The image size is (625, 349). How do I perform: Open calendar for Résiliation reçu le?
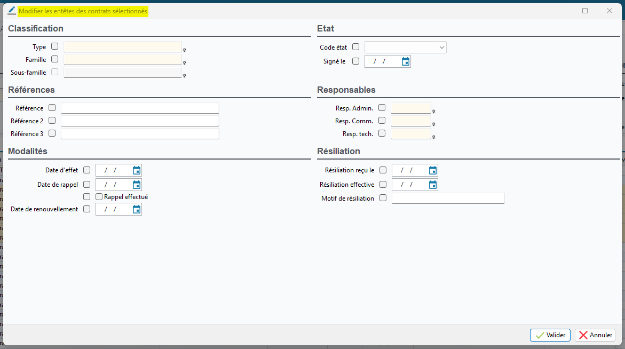click(x=433, y=171)
